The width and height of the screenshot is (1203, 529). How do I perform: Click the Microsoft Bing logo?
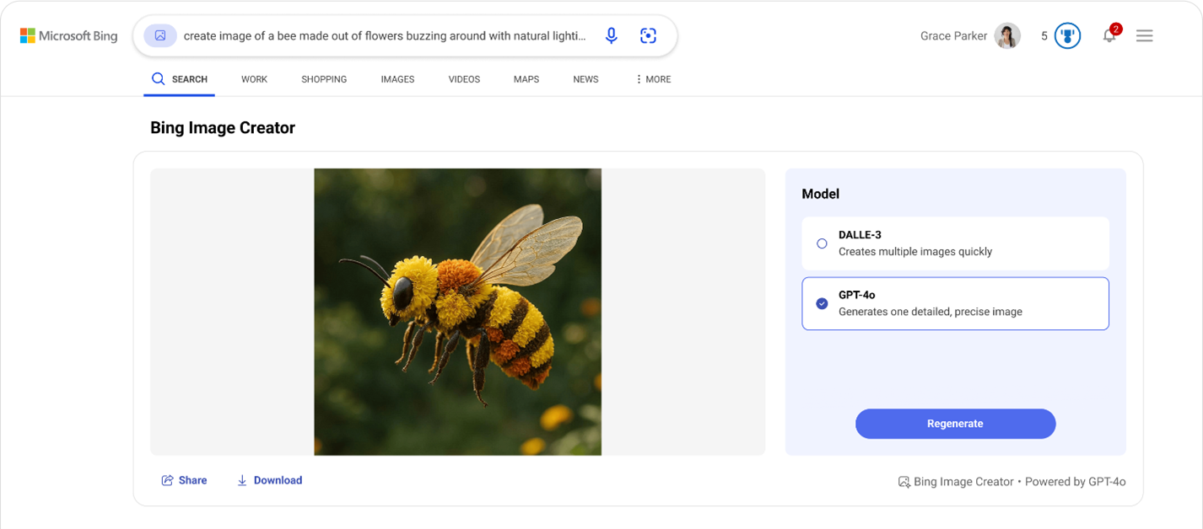(69, 35)
